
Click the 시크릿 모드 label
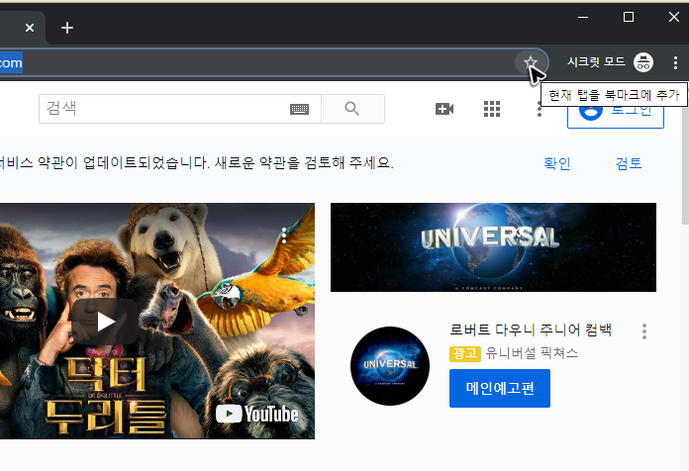coord(596,62)
